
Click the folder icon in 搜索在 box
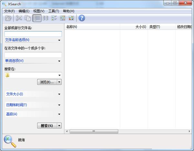click(x=7, y=75)
